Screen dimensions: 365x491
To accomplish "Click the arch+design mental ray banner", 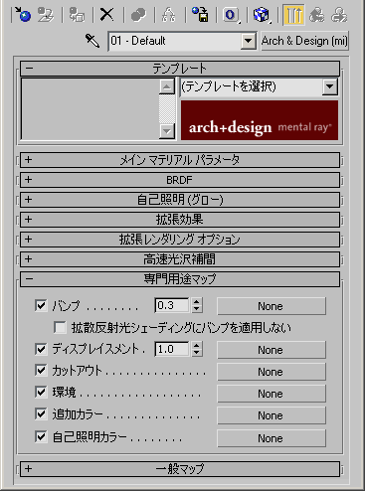I will point(260,120).
